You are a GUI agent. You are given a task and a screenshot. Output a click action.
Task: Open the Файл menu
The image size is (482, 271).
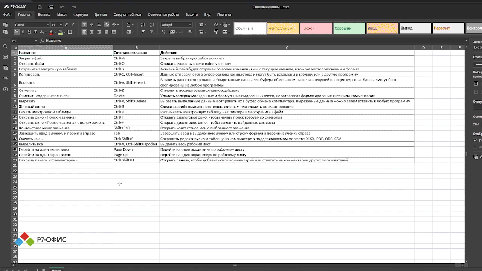point(7,15)
